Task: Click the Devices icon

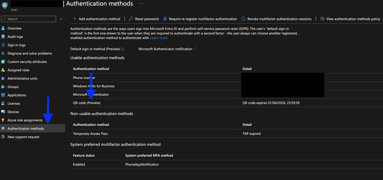Action: click(x=3, y=112)
